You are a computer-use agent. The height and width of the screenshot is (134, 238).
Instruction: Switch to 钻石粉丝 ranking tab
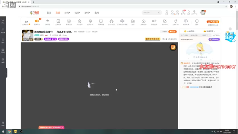pos(216,35)
